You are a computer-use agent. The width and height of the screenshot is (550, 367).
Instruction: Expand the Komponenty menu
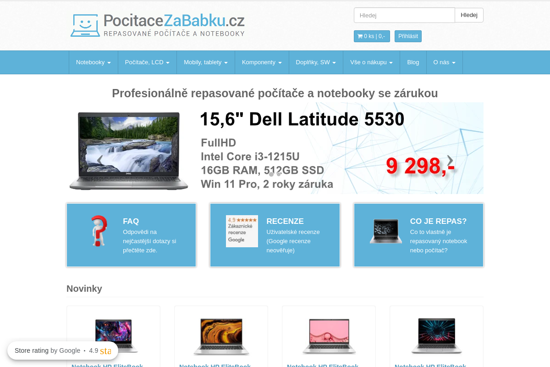click(x=262, y=62)
